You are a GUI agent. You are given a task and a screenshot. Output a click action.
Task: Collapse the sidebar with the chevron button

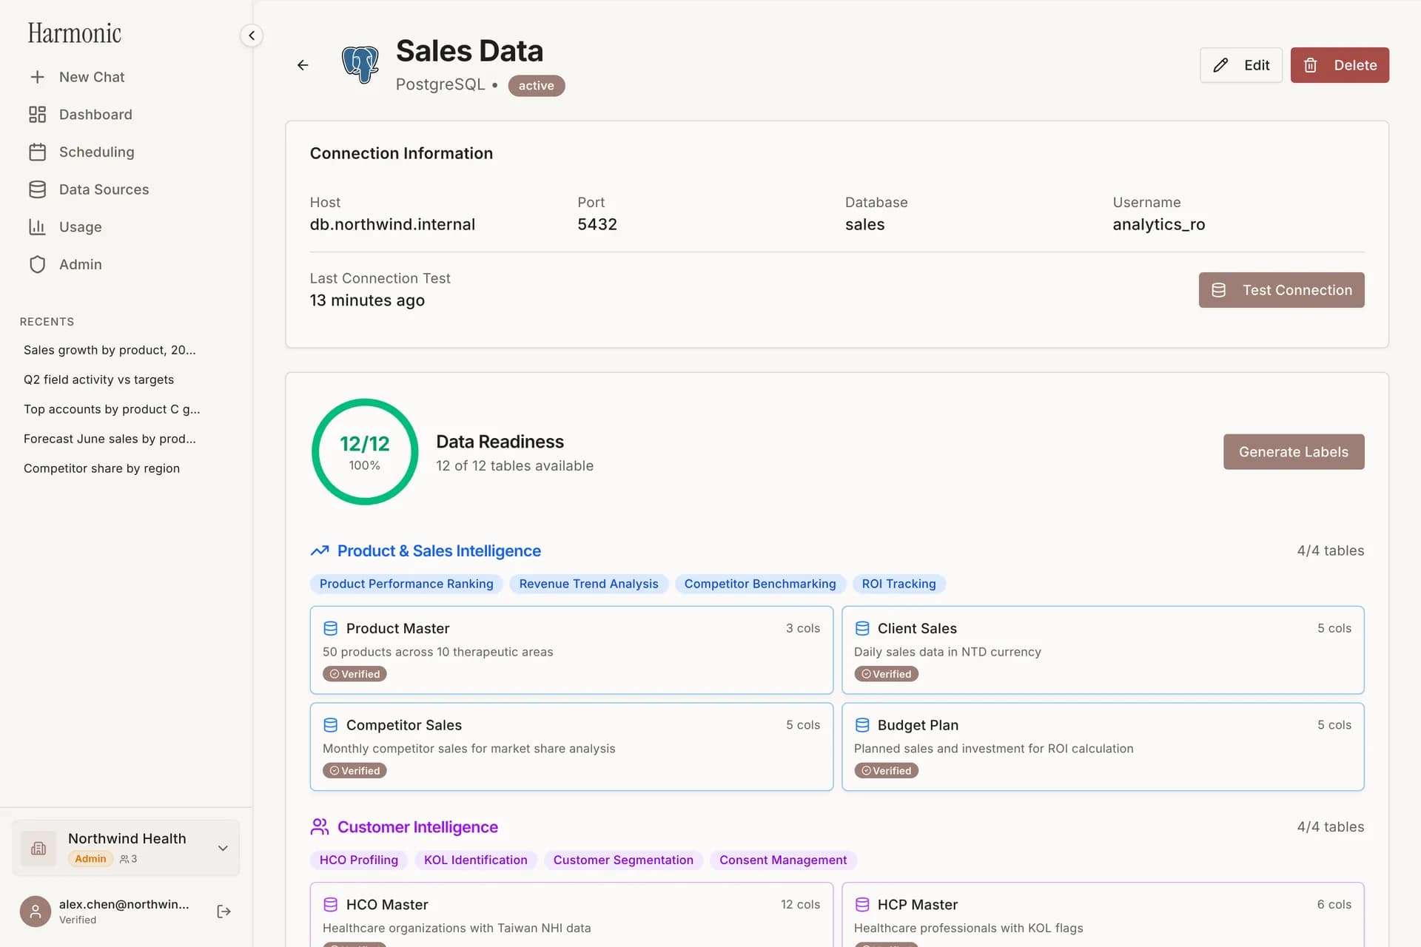252,36
